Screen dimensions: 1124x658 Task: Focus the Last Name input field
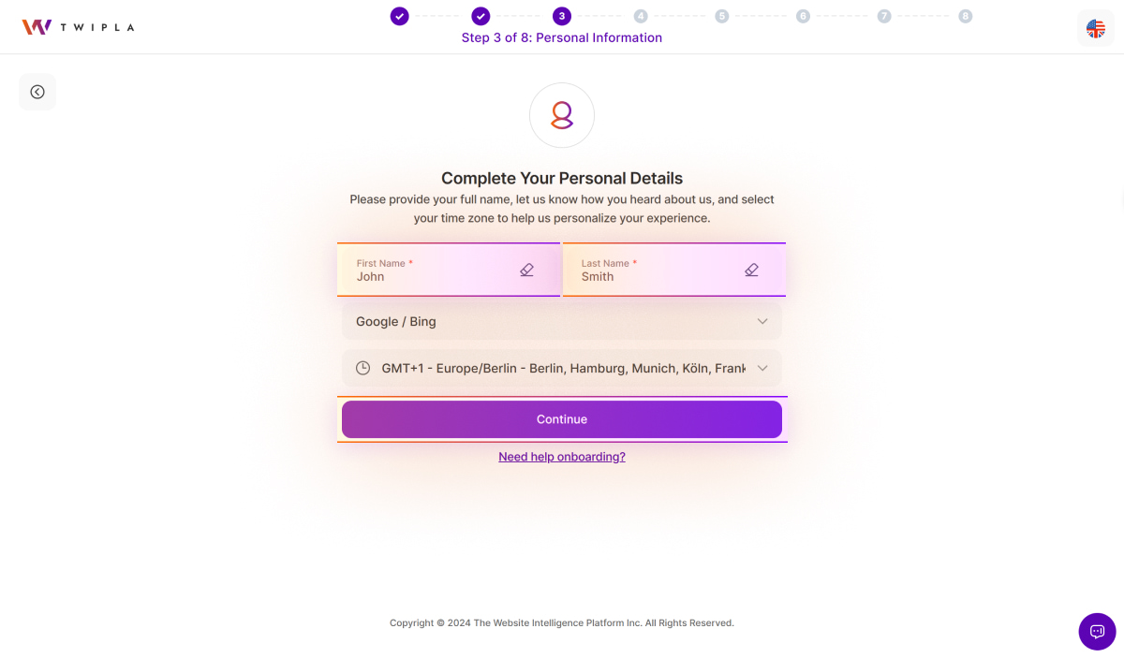coord(656,276)
